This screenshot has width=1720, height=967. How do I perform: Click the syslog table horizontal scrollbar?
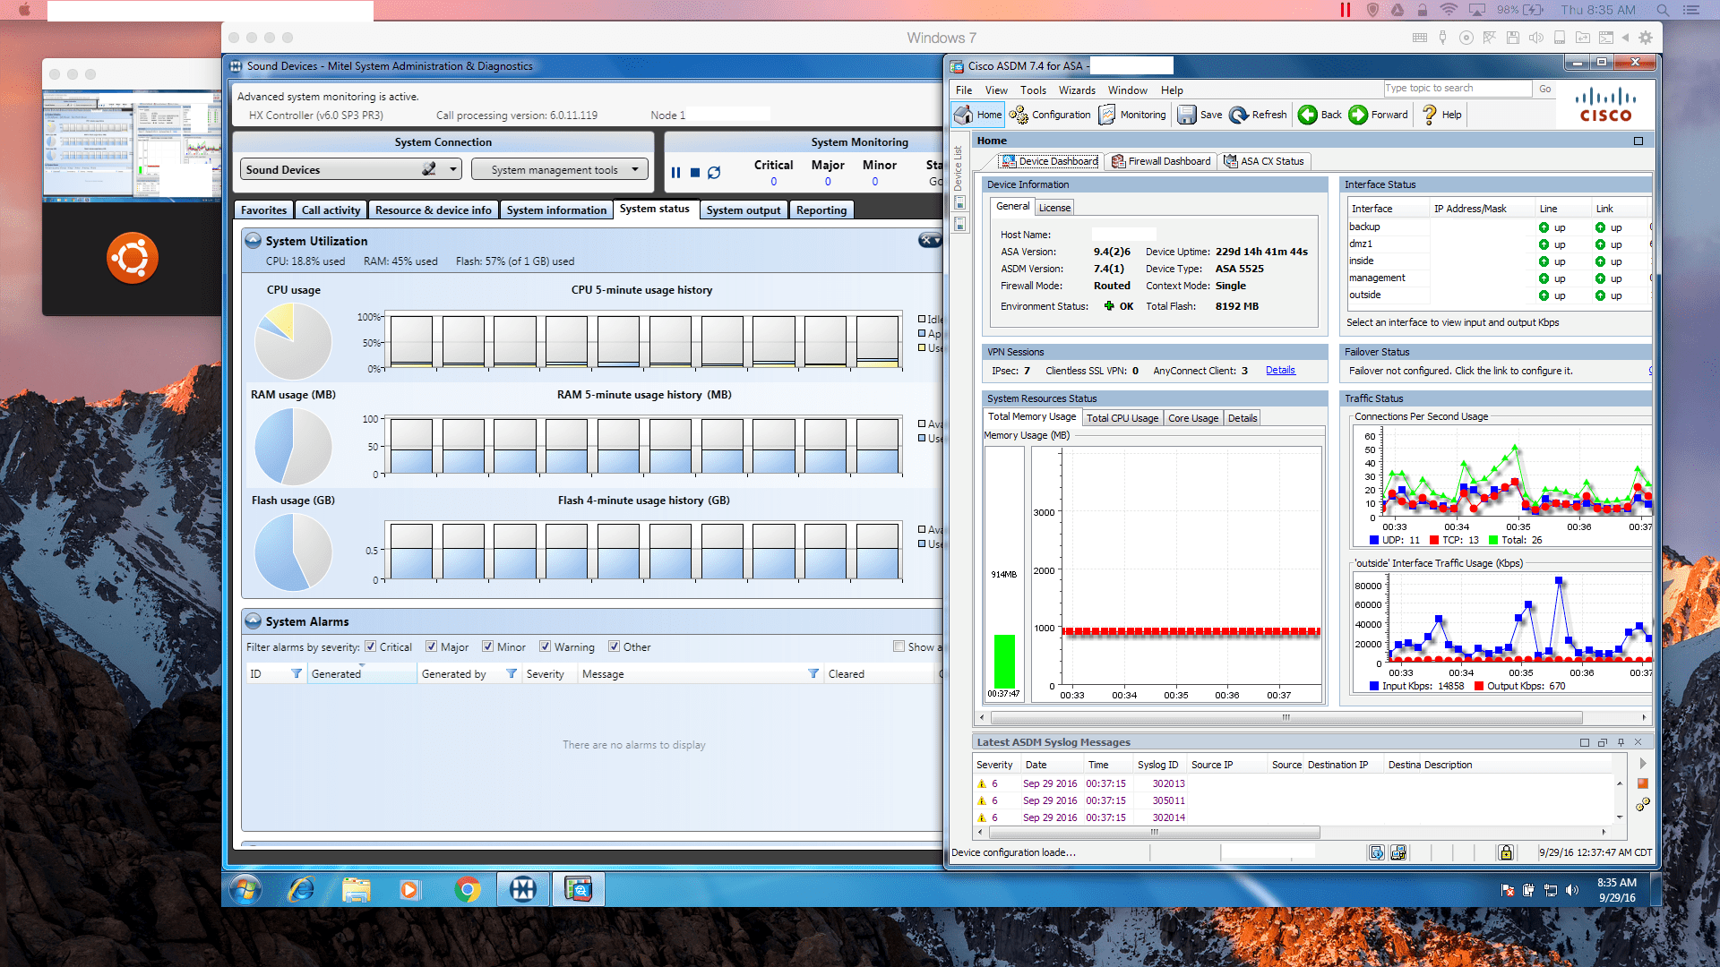(x=1154, y=832)
